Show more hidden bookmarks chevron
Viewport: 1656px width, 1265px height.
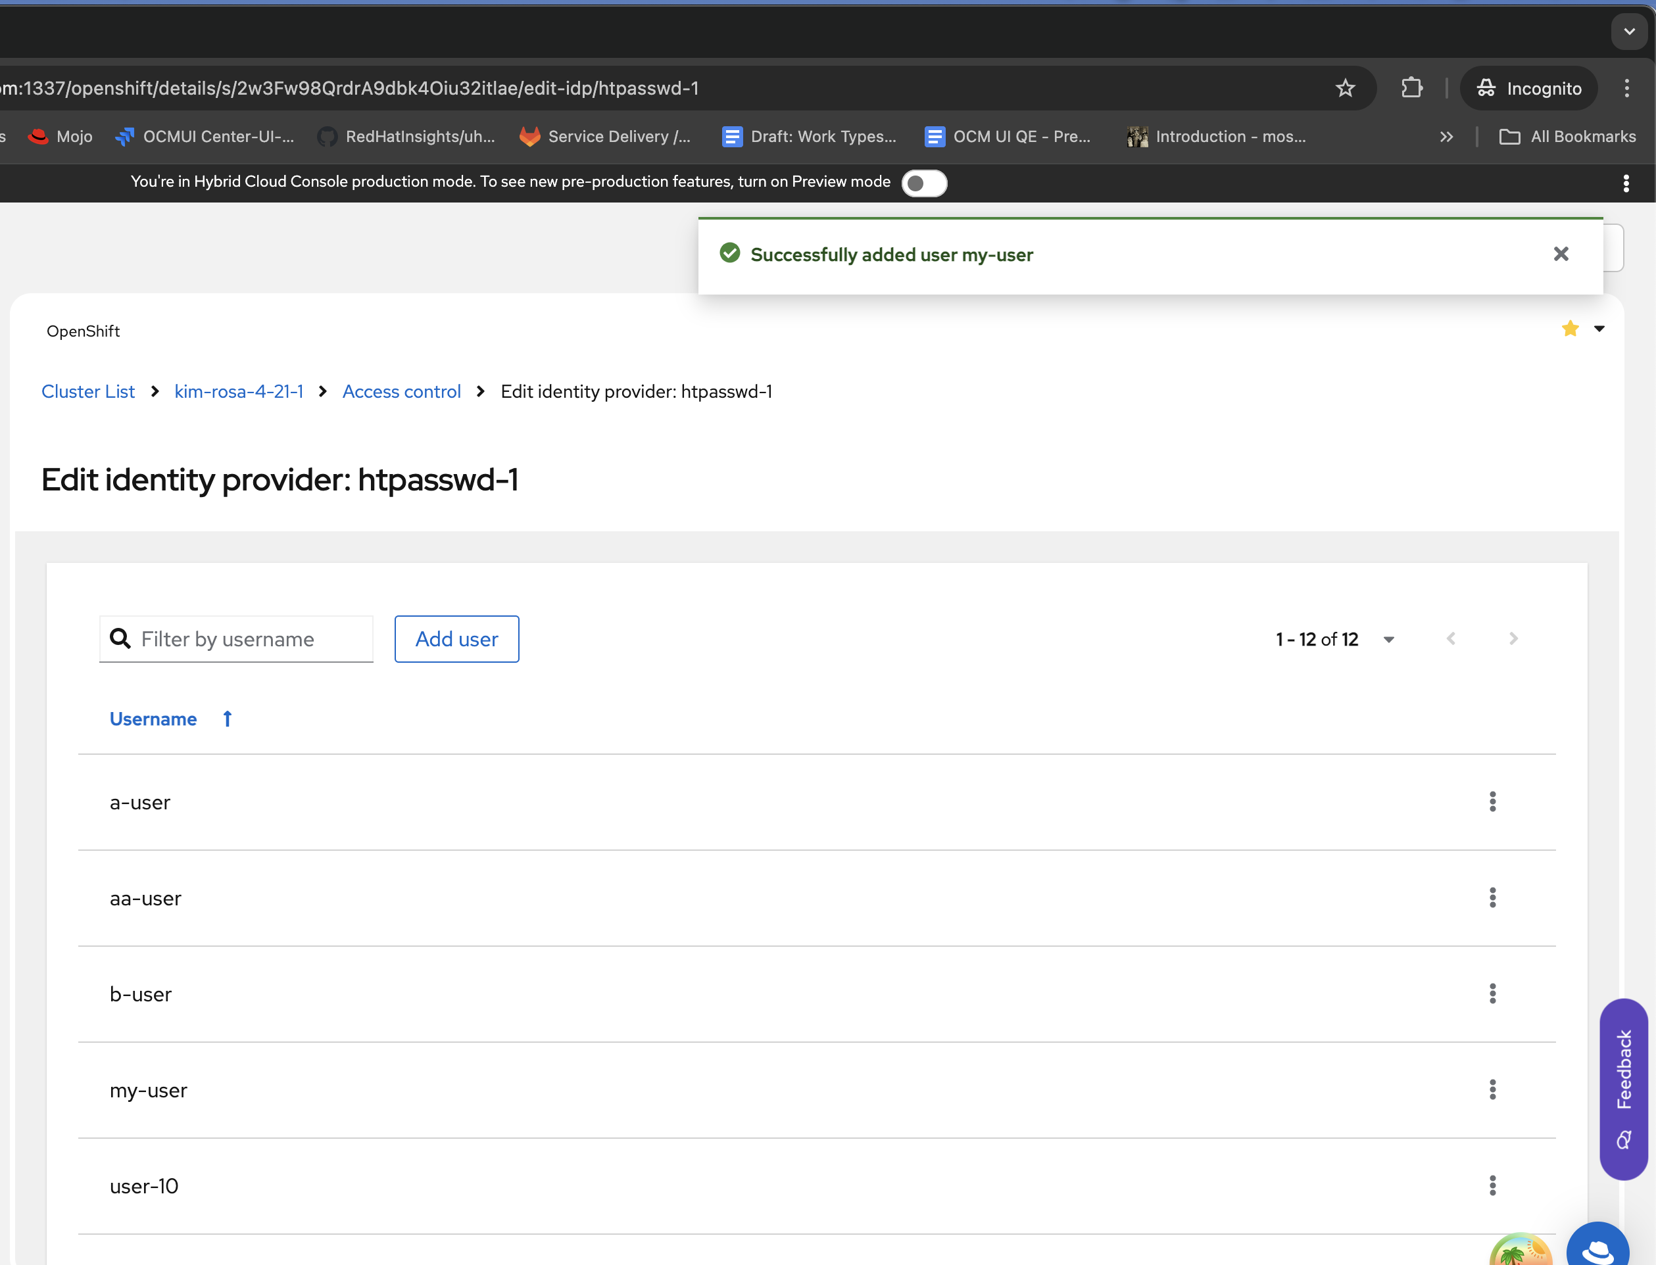coord(1446,136)
